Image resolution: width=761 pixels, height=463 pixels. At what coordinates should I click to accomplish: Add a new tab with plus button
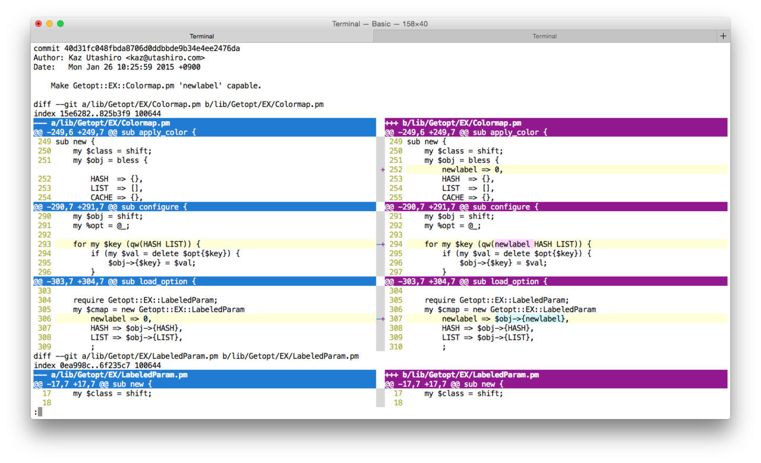[x=723, y=36]
